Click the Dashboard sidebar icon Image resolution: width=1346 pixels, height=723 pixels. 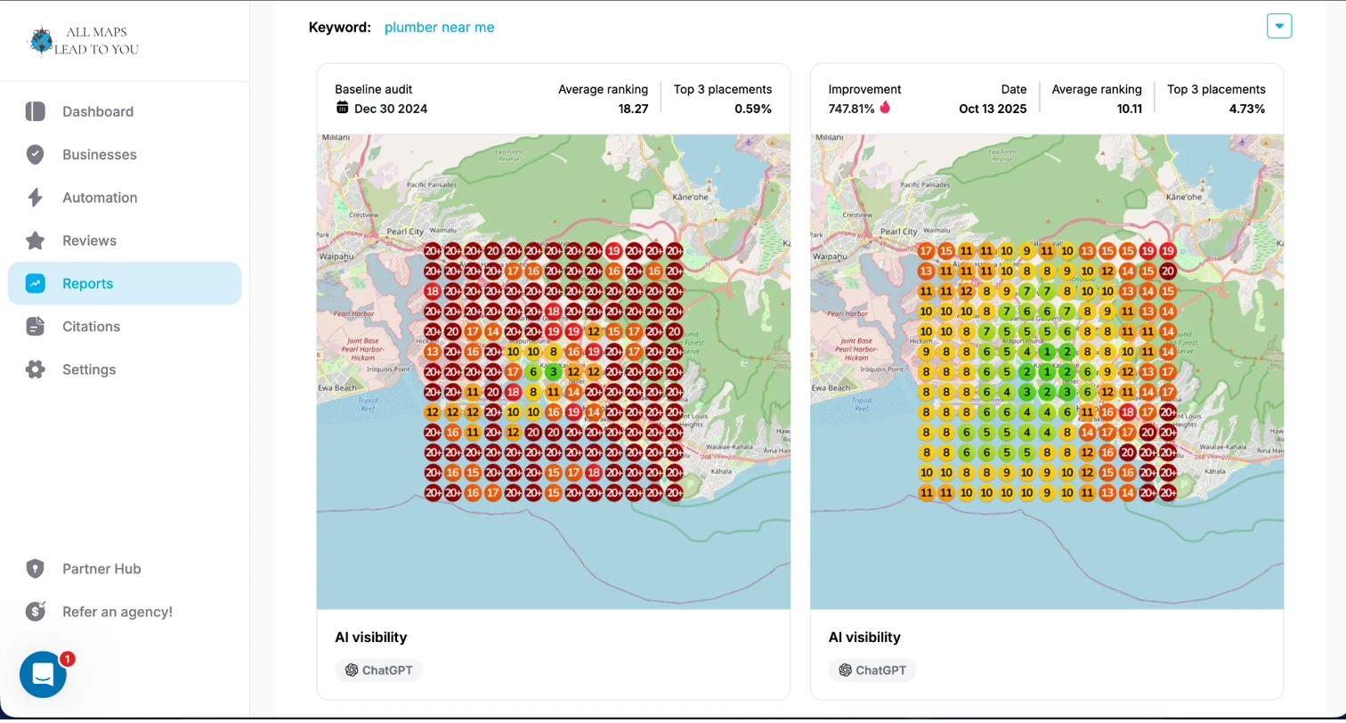click(36, 111)
